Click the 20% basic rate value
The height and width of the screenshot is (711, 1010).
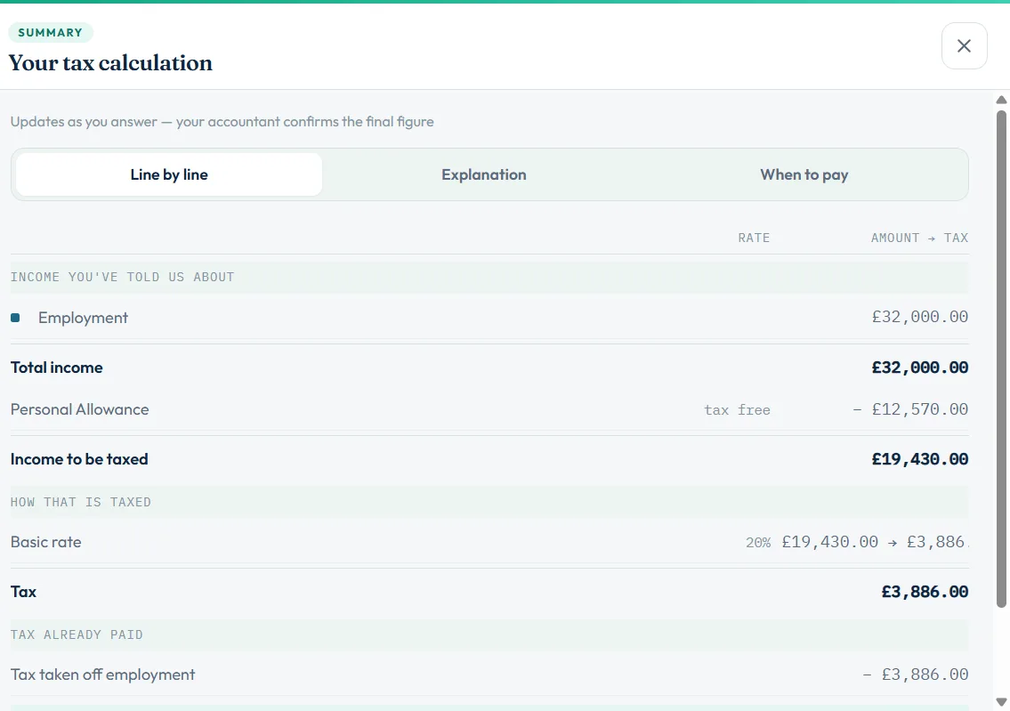(x=758, y=543)
